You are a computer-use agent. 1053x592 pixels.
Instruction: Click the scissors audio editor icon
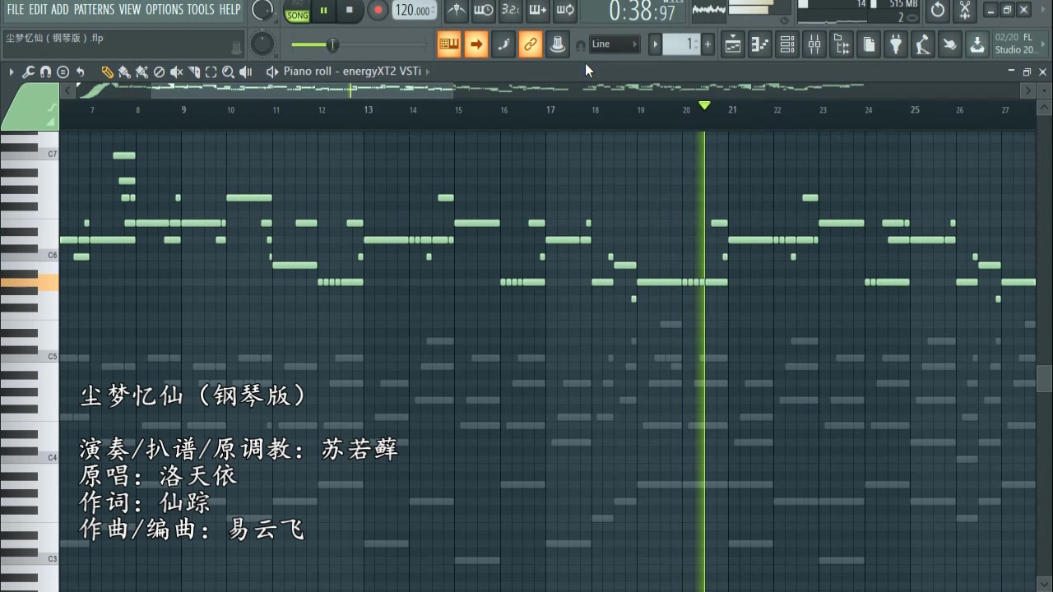tap(965, 11)
